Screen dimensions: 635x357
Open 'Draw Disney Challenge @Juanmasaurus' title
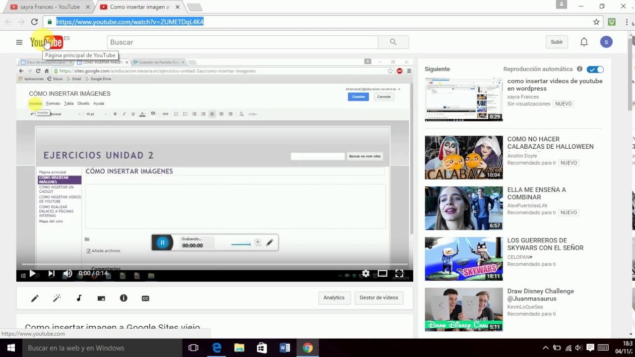click(540, 295)
